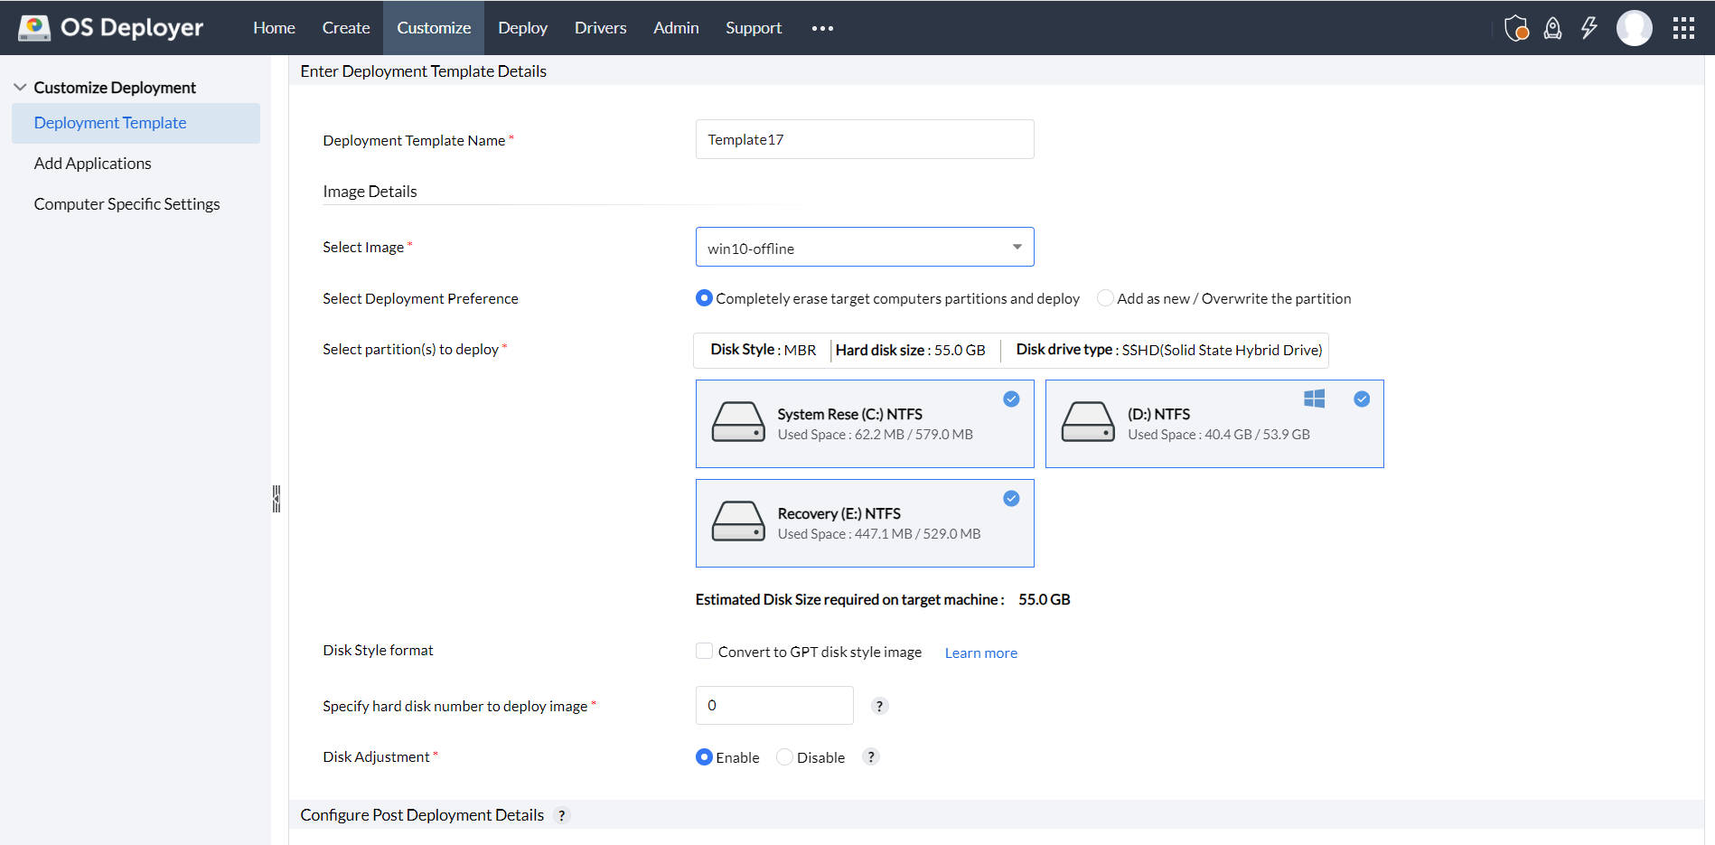The image size is (1715, 845).
Task: Collapse the Customize Deployment section
Action: coord(20,86)
